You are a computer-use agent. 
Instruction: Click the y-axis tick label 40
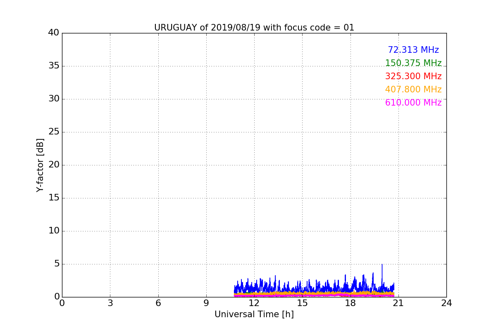click(x=53, y=33)
